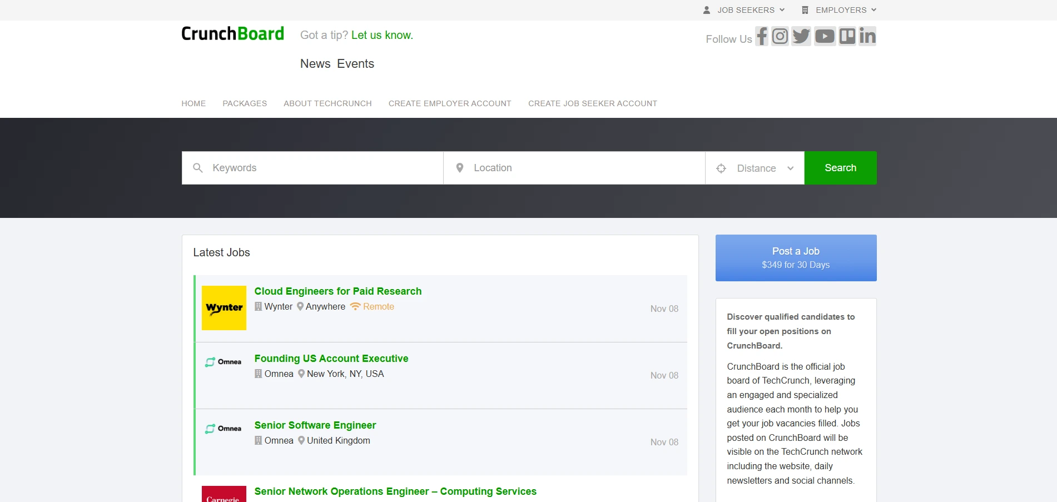
Task: Select Create Employer Account
Action: 450,103
